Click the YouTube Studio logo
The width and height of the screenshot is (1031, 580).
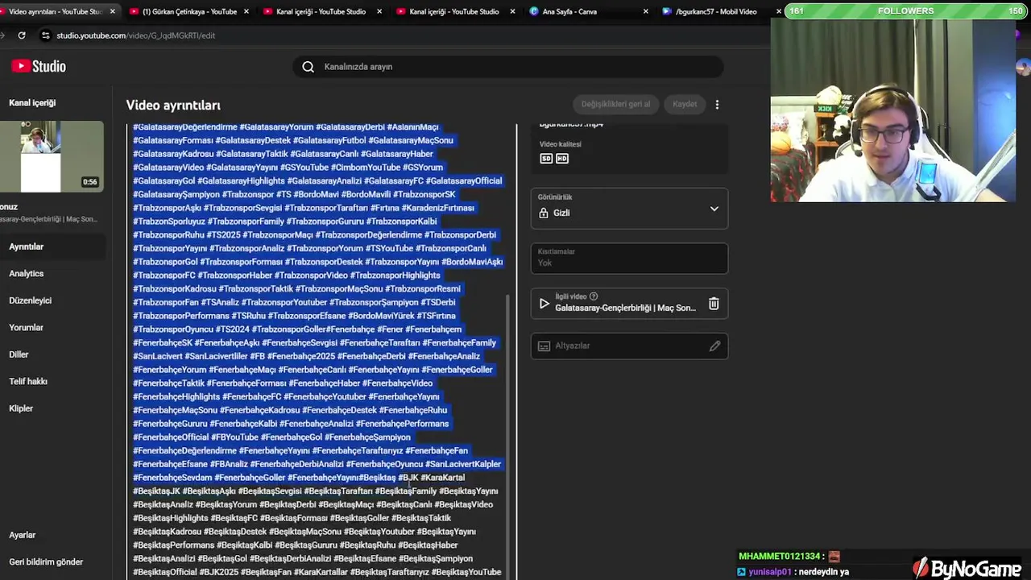[x=39, y=66]
